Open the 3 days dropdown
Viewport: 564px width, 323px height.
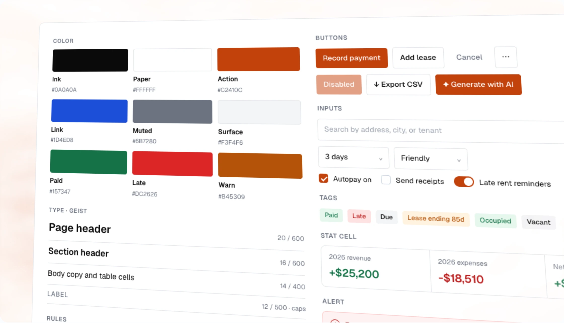pos(354,157)
